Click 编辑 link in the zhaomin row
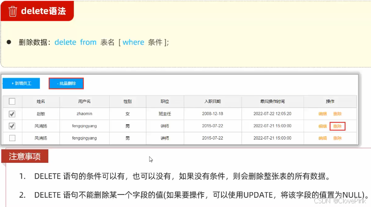This screenshot has height=207, width=371. point(323,114)
